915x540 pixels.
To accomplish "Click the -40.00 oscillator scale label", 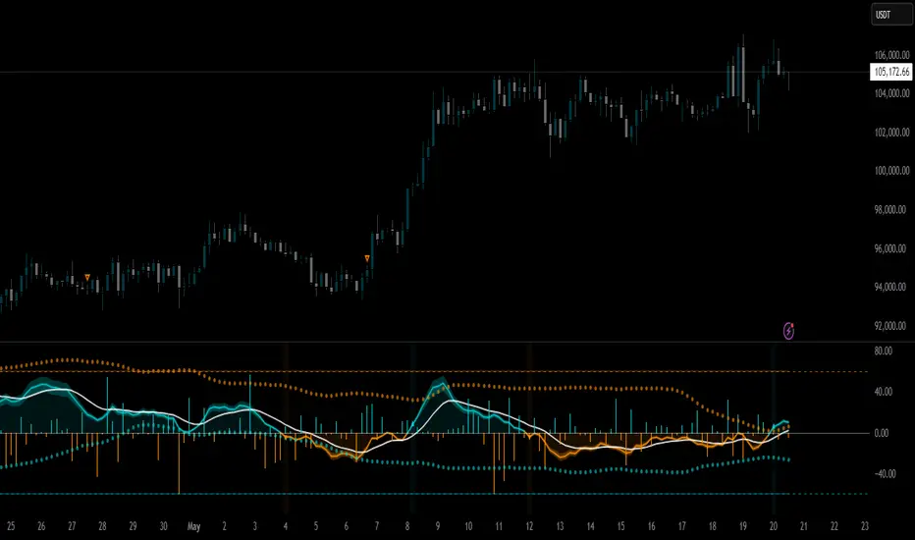I will [x=883, y=473].
